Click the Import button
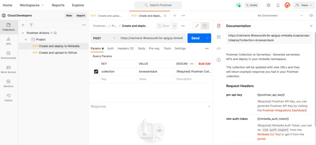Screen dimensions: 316x145 click(81, 16)
